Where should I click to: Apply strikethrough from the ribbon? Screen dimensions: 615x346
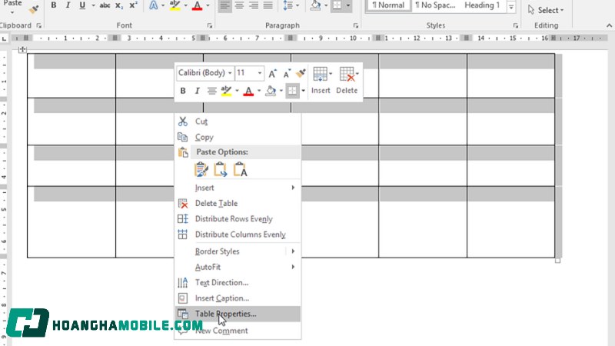[x=105, y=5]
